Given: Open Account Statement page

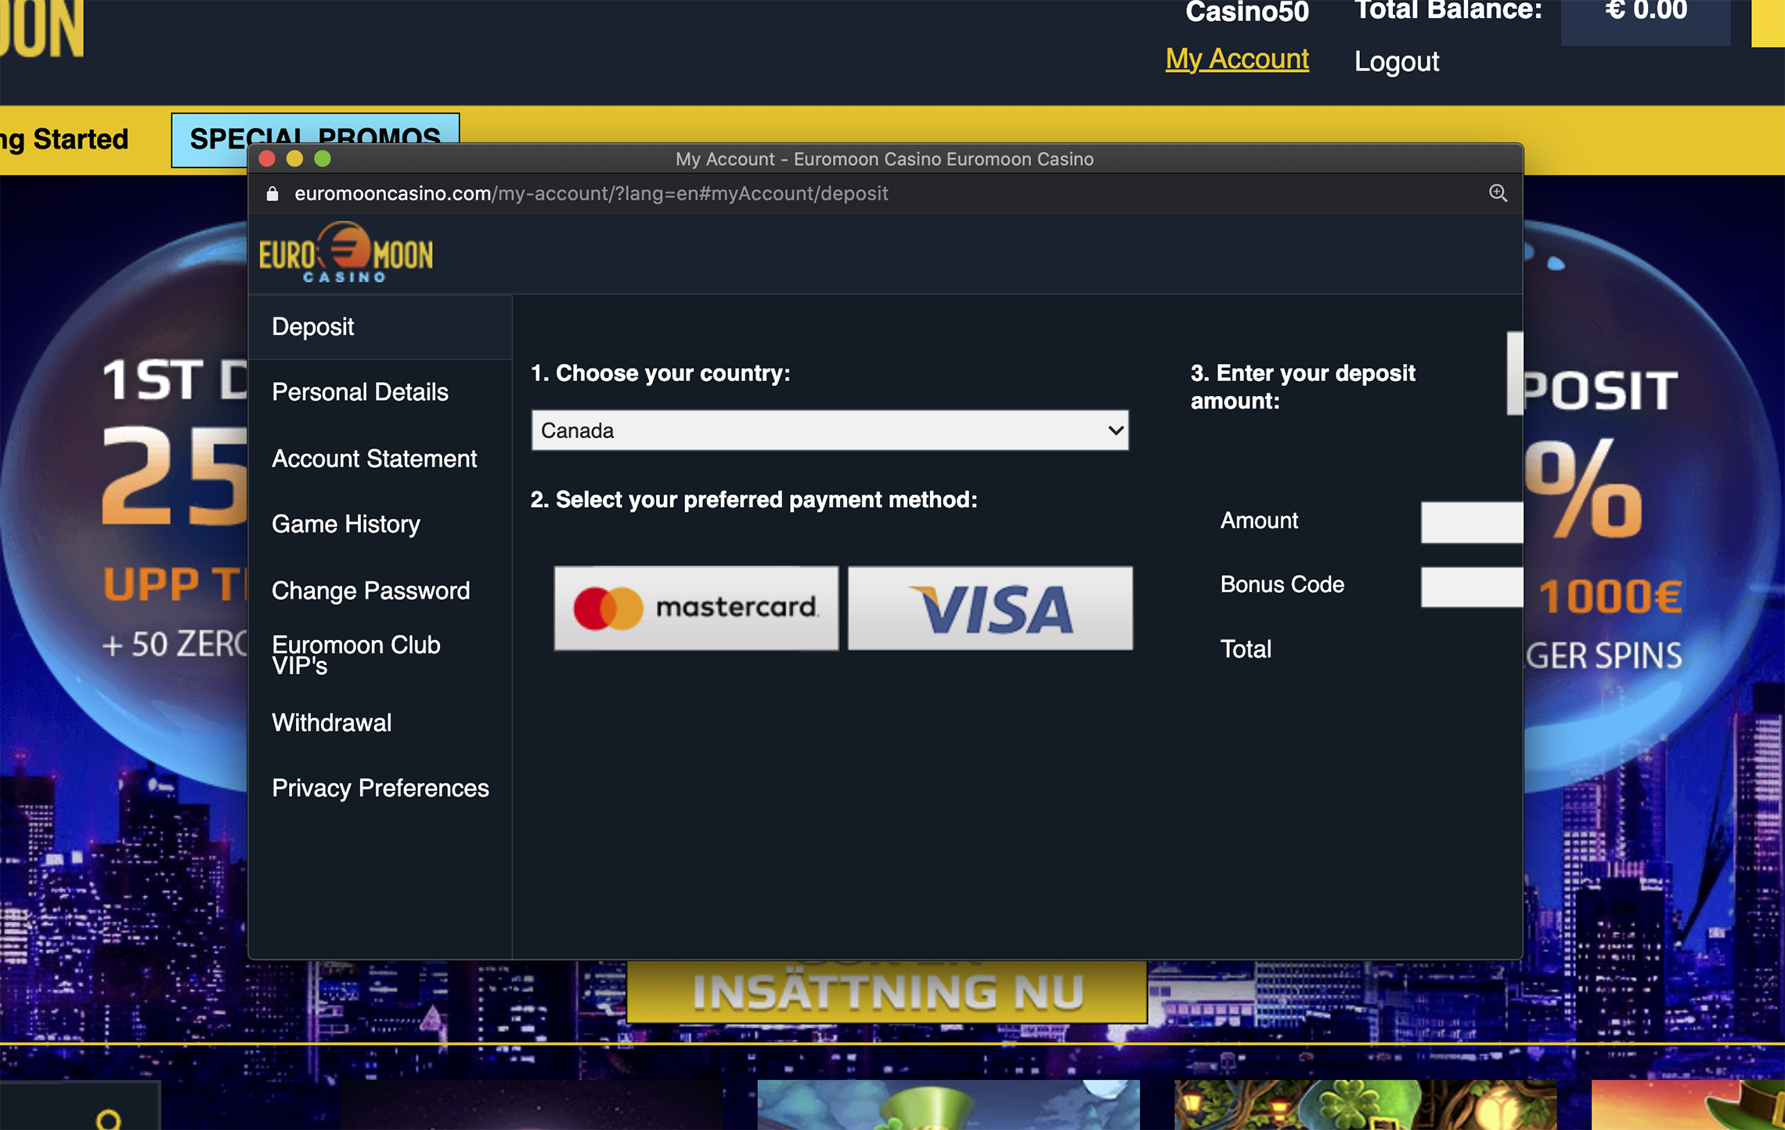Looking at the screenshot, I should tap(374, 459).
